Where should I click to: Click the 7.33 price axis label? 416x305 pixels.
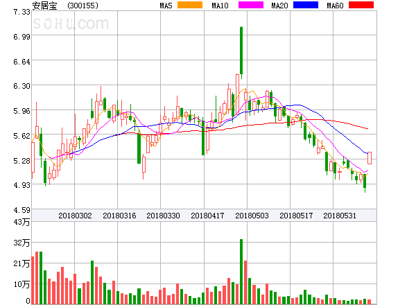pyautogui.click(x=21, y=12)
